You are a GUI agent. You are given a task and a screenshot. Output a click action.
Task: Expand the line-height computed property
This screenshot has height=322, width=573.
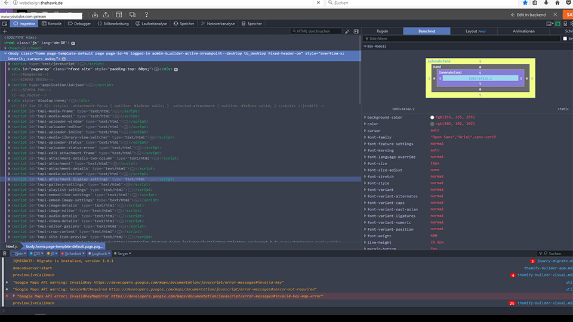click(365, 243)
